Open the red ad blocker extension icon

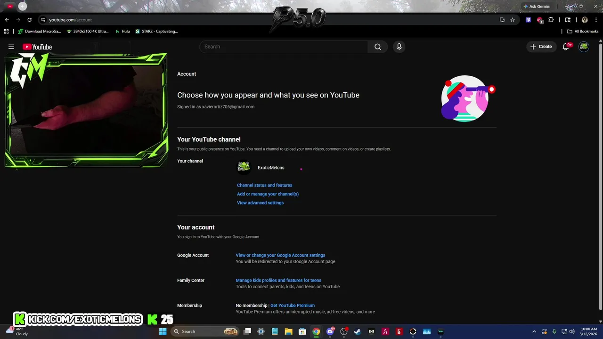point(540,20)
